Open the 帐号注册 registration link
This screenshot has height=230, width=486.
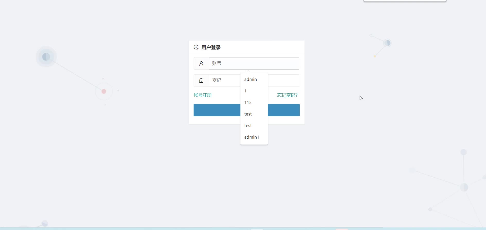[x=203, y=95]
